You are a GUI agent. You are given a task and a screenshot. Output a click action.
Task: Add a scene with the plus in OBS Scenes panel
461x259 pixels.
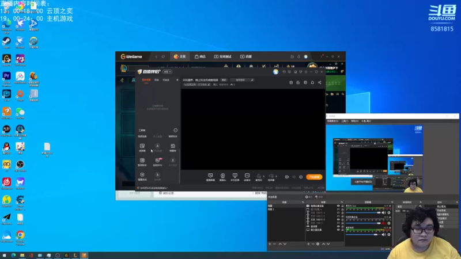(x=270, y=244)
